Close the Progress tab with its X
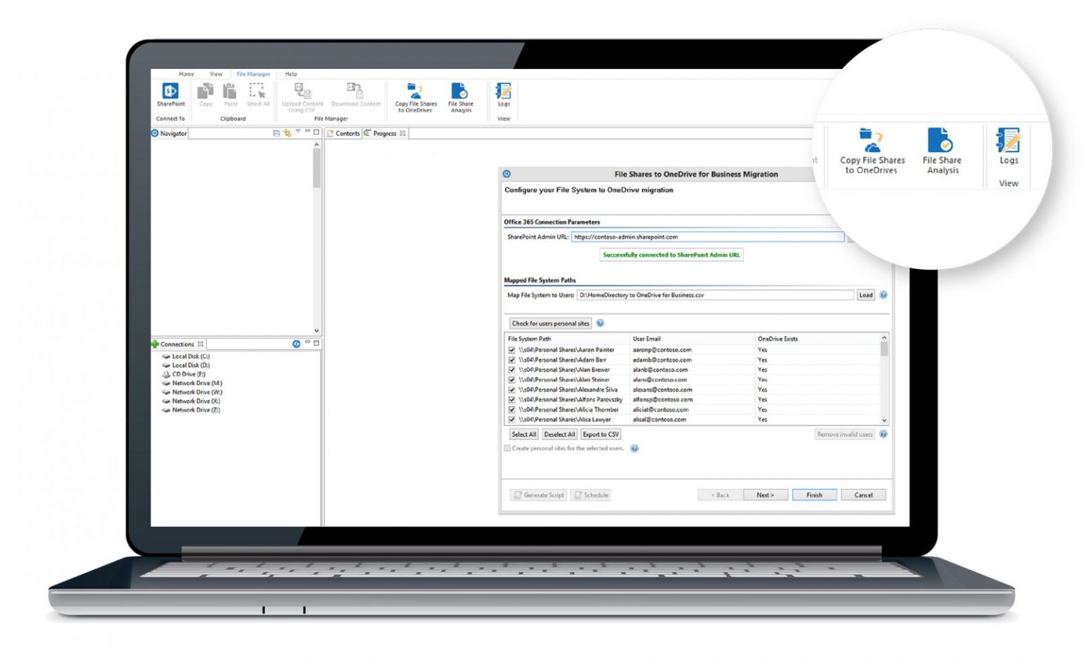Viewport: 1082px width, 658px height. click(x=402, y=133)
